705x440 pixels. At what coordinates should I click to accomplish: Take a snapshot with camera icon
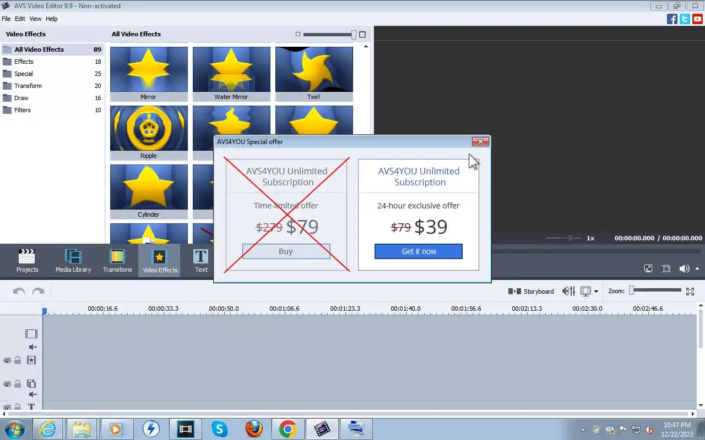point(666,268)
